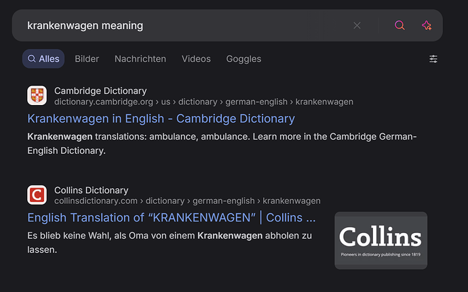Clear the search query with the X icon
The width and height of the screenshot is (468, 292).
click(x=357, y=26)
